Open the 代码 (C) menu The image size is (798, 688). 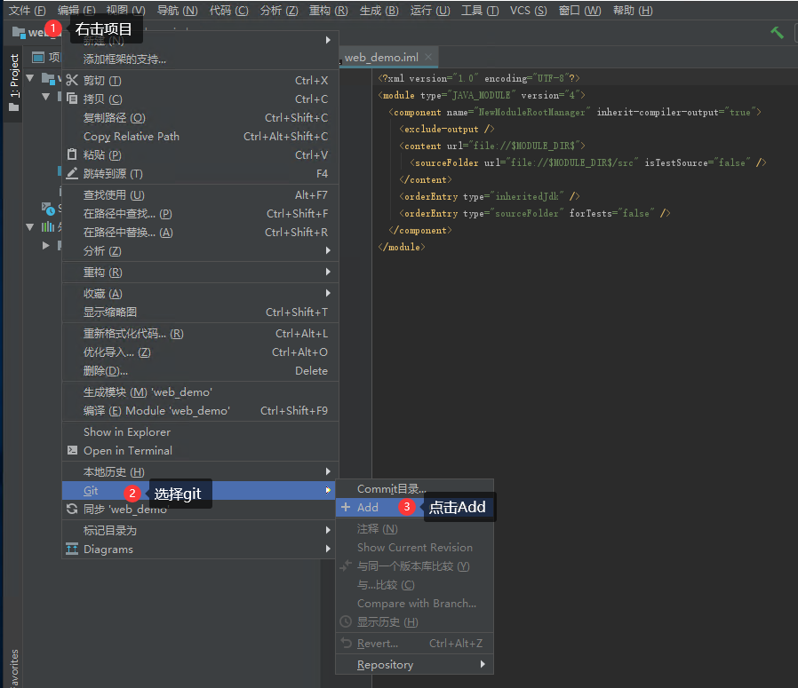click(228, 10)
